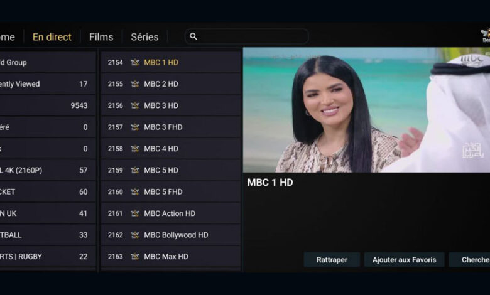Image resolution: width=490 pixels, height=295 pixels.
Task: Click the search magnifier icon
Action: (x=193, y=36)
